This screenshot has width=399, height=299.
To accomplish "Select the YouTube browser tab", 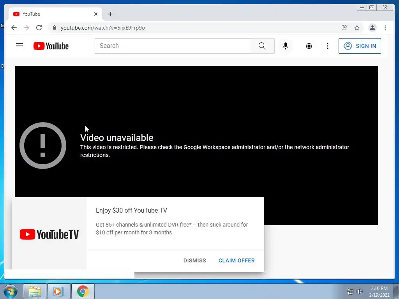I will point(55,14).
